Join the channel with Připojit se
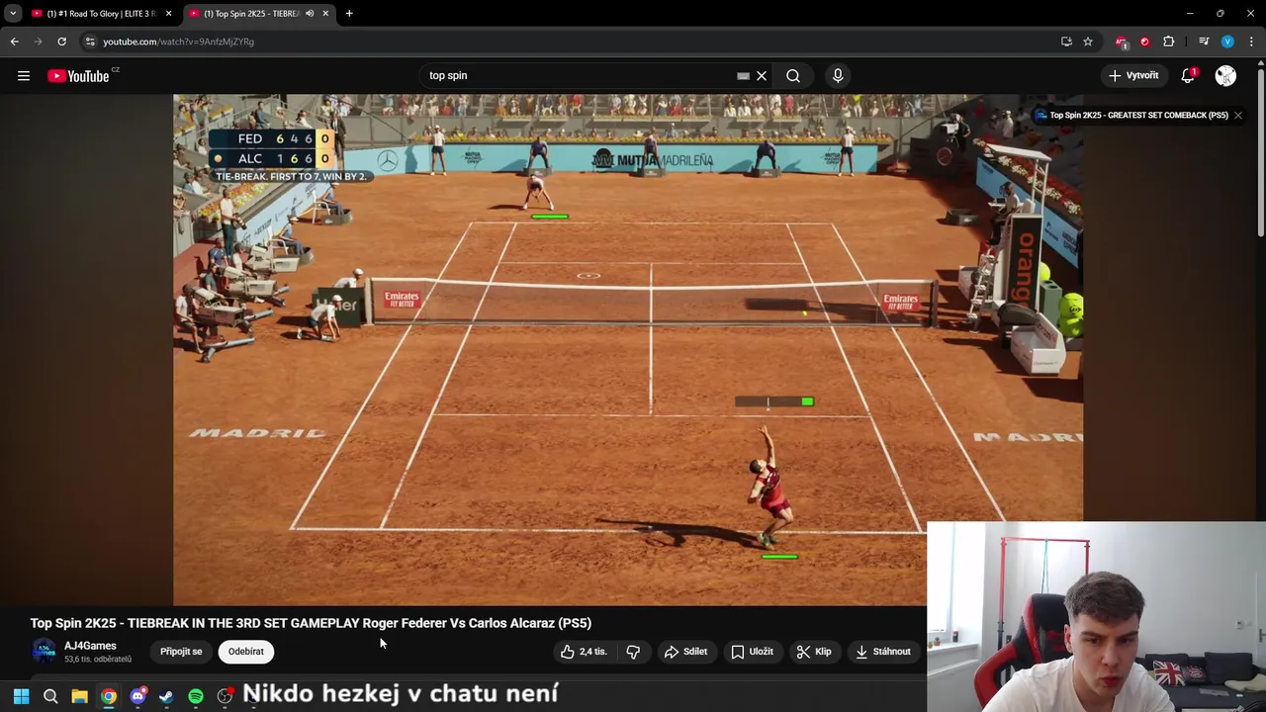 coord(181,652)
